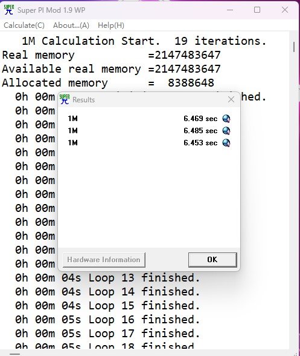The height and width of the screenshot is (356, 300).
Task: Click the Super PI icon in main title bar
Action: point(9,10)
